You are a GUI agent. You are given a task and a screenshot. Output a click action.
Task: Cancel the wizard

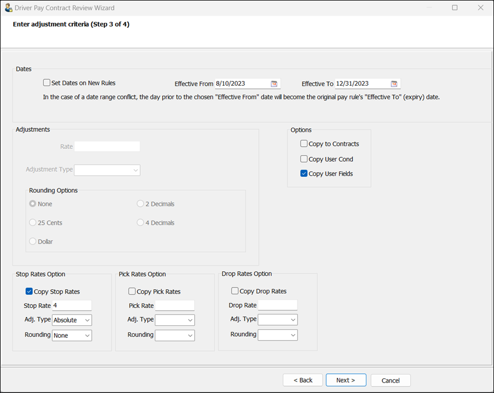click(x=391, y=380)
